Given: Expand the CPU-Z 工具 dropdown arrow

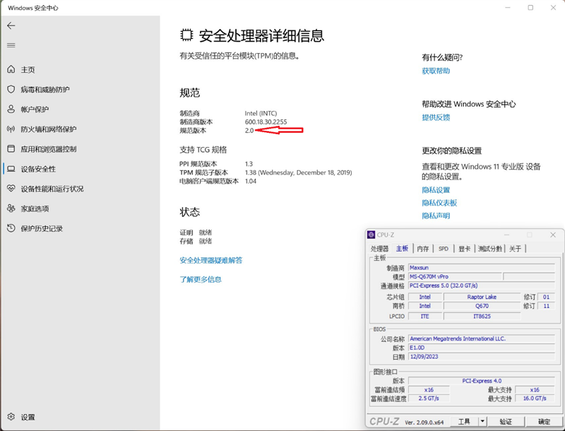Looking at the screenshot, I should tap(482, 421).
